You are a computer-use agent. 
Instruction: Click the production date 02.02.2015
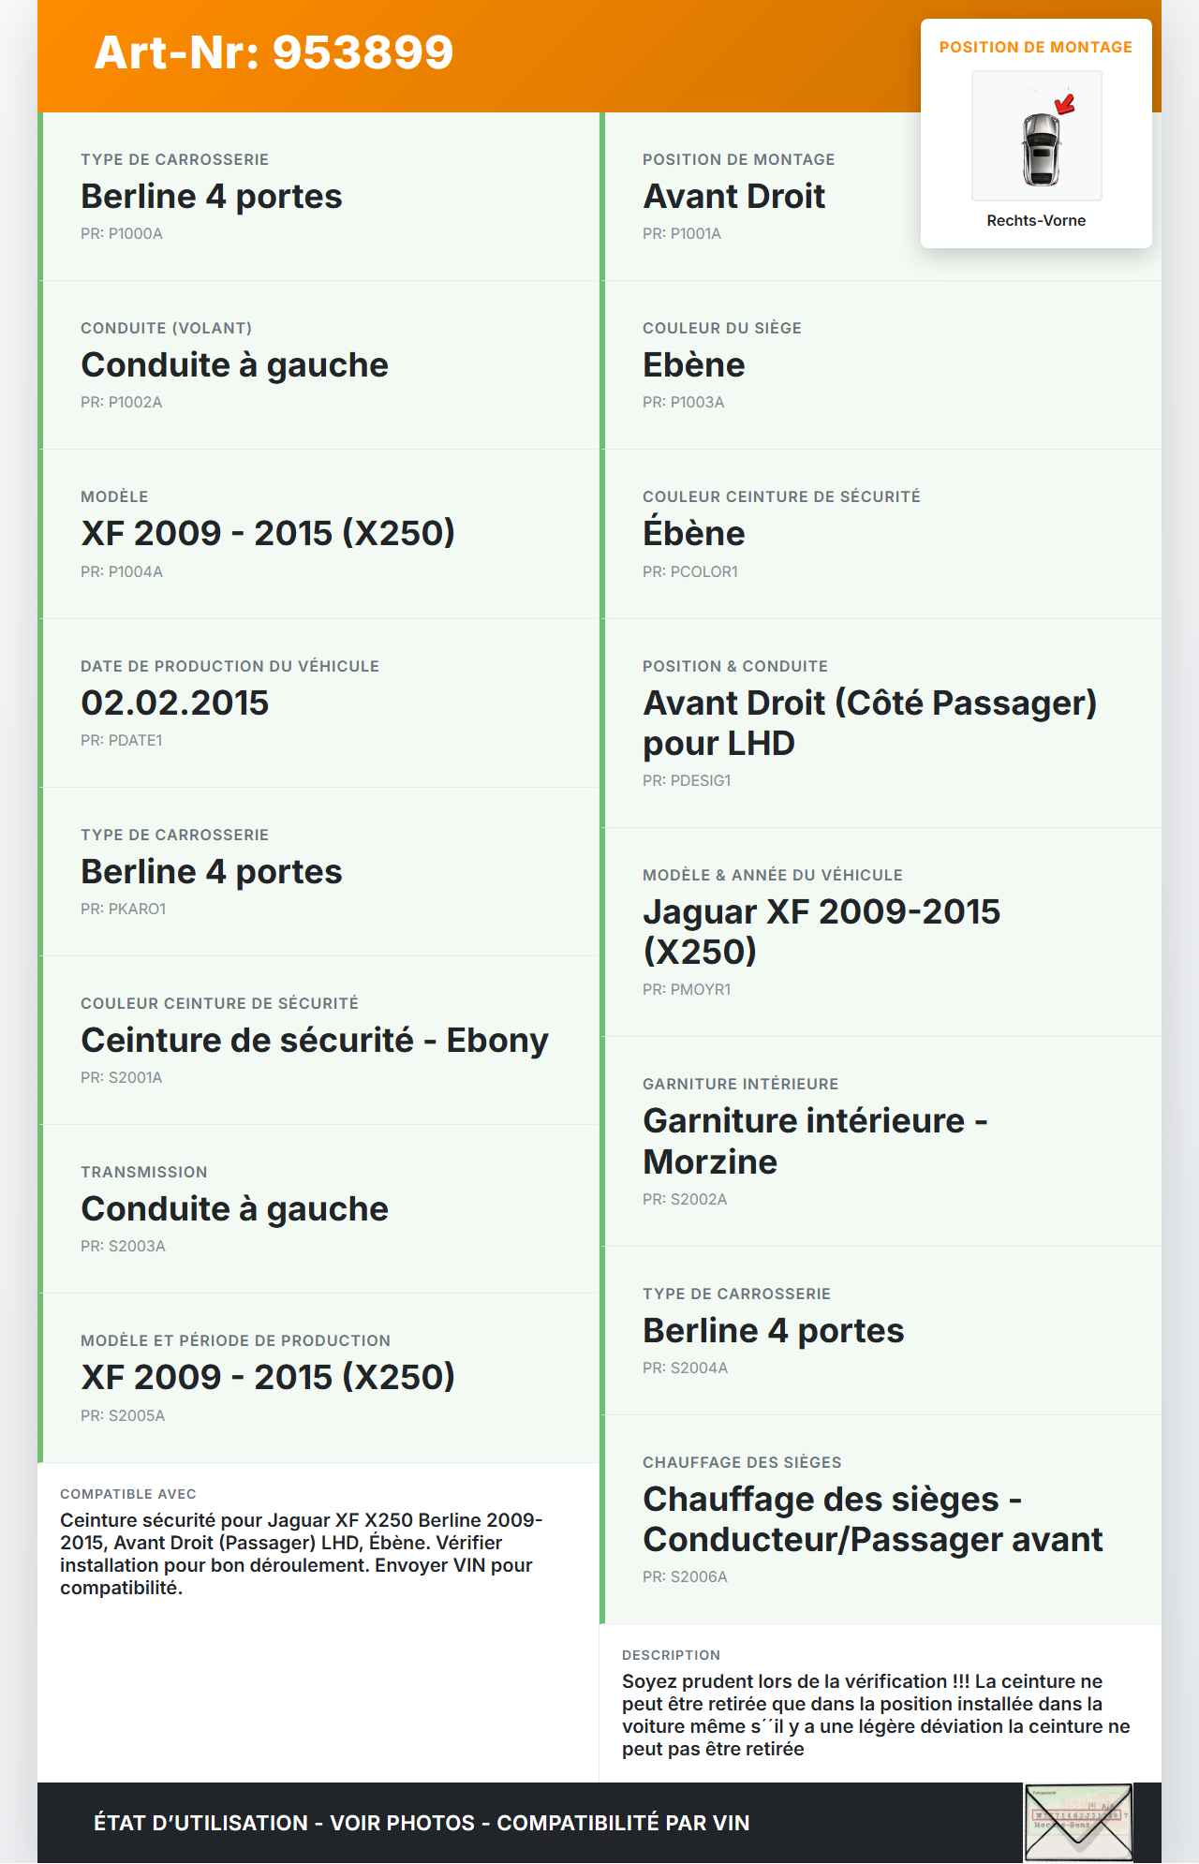[x=175, y=703]
